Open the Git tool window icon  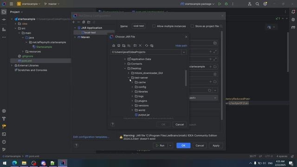tap(4, 149)
